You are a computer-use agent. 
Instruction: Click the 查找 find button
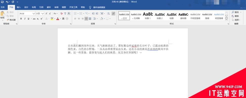pos(235,12)
